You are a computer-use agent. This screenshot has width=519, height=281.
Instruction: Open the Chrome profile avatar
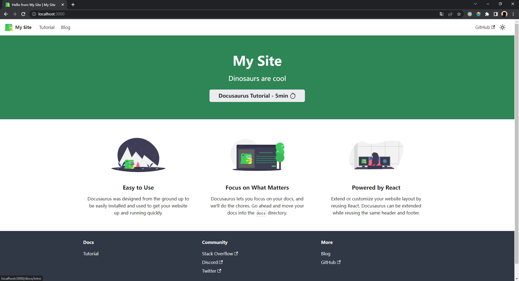point(504,14)
